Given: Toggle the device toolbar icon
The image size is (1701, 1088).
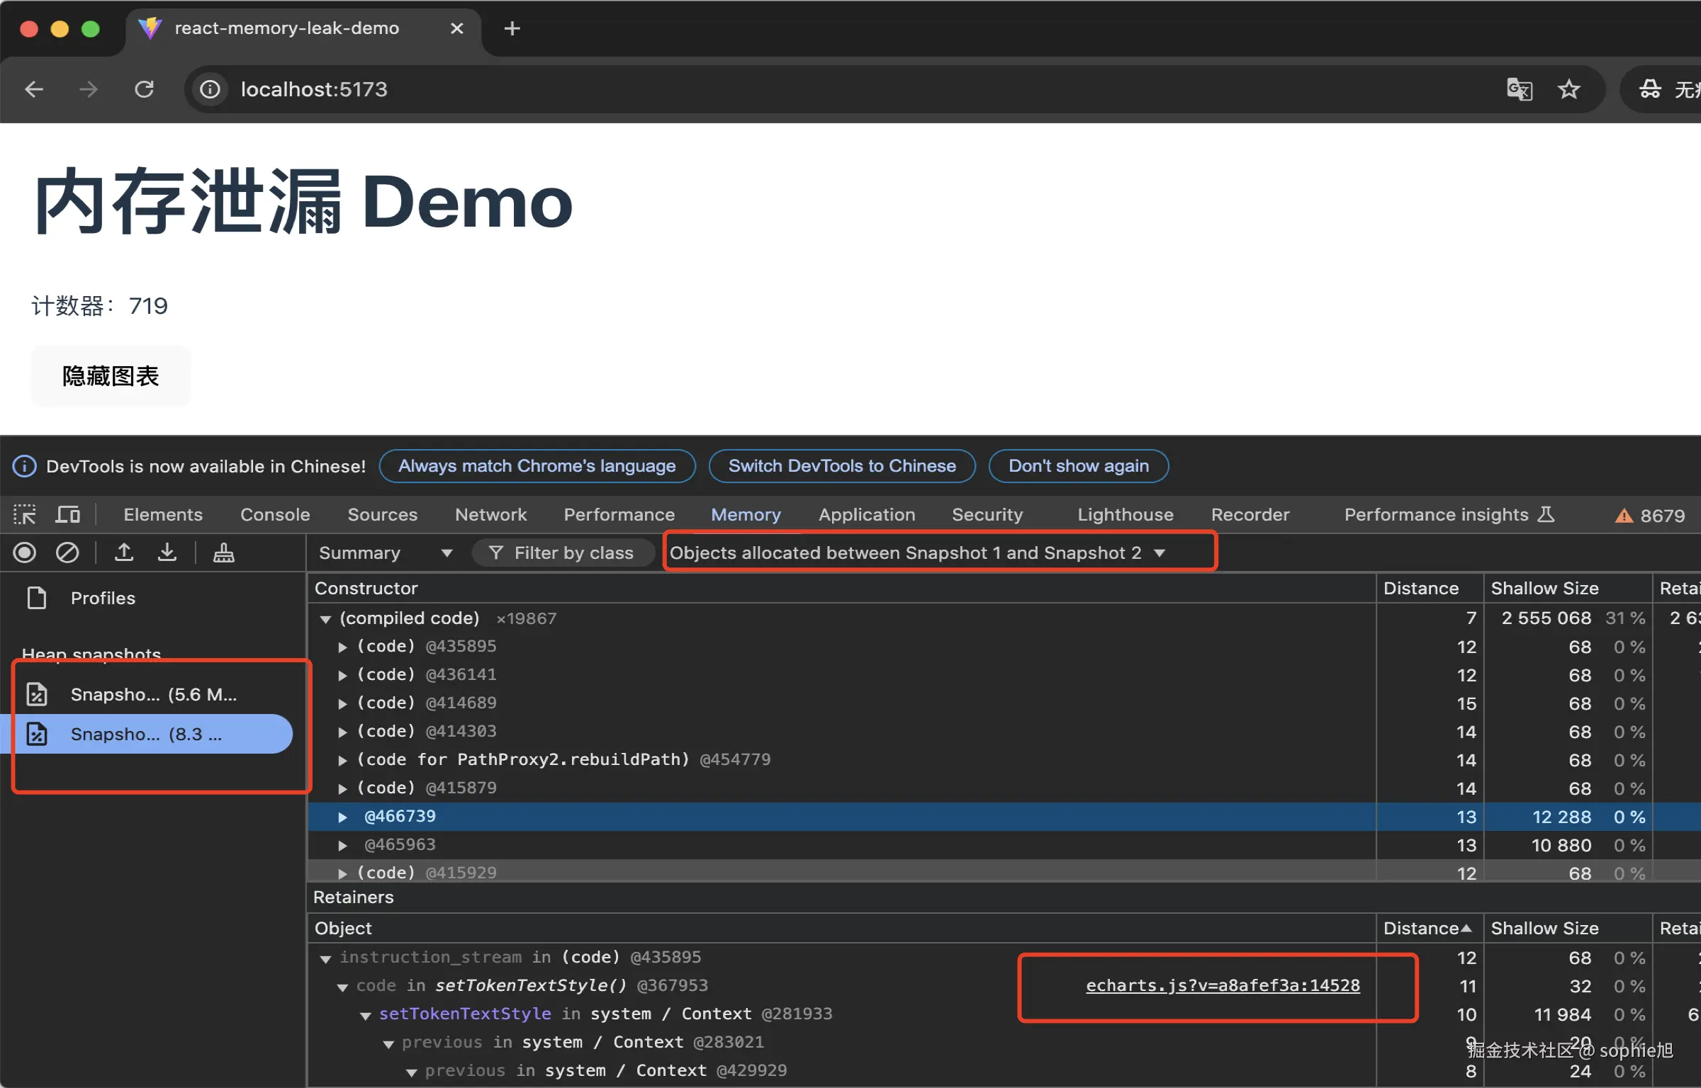Looking at the screenshot, I should pyautogui.click(x=68, y=515).
